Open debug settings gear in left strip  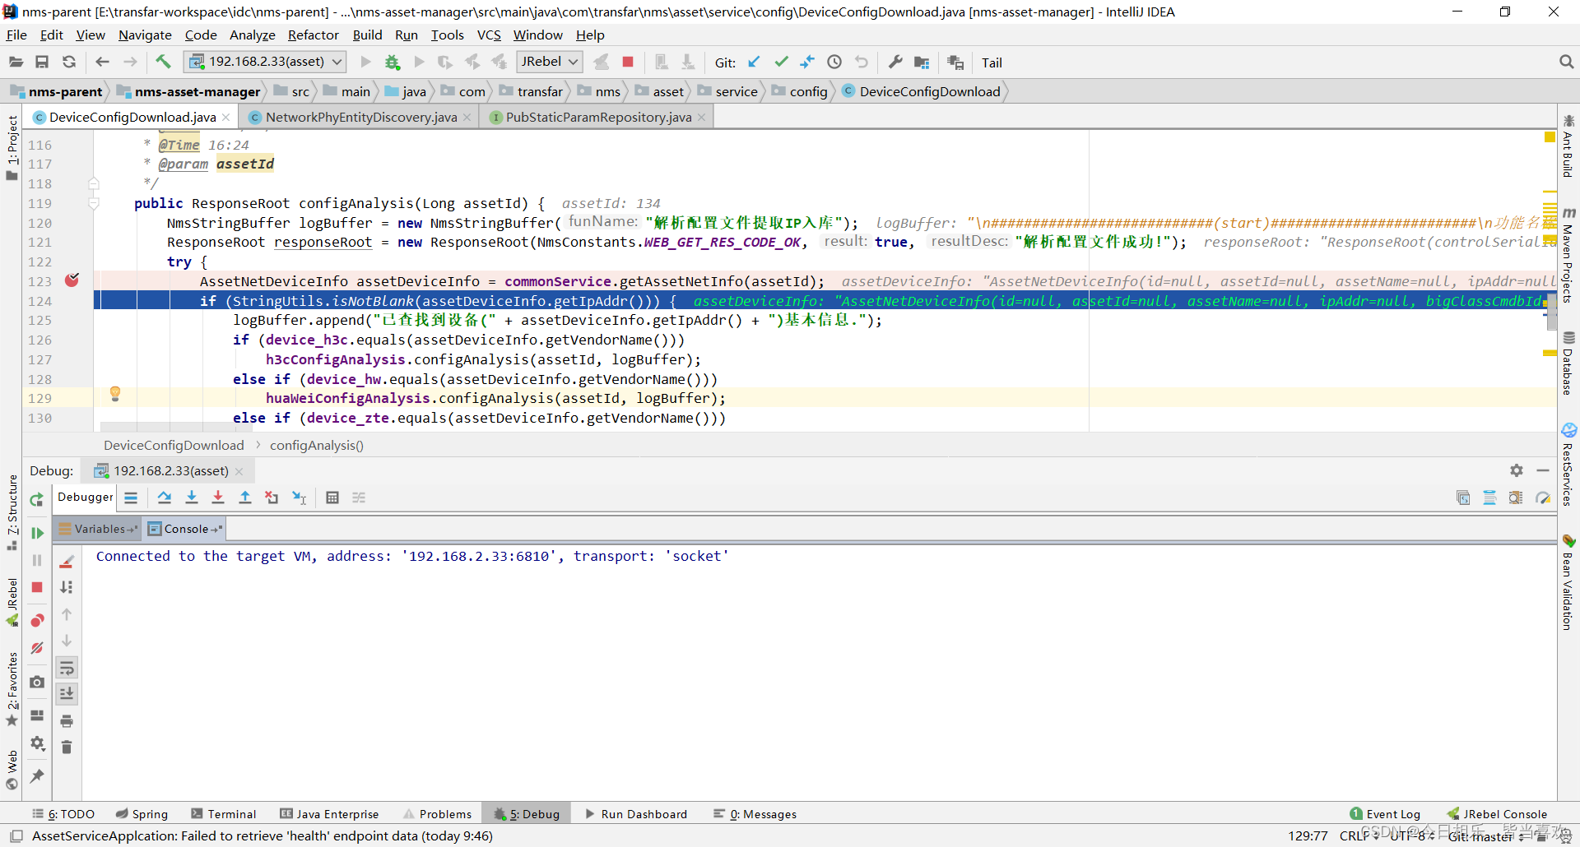coord(37,743)
